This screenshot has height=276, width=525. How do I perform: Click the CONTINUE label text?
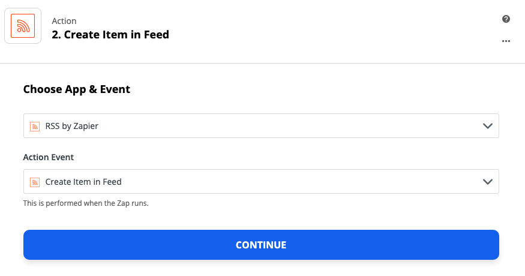261,245
